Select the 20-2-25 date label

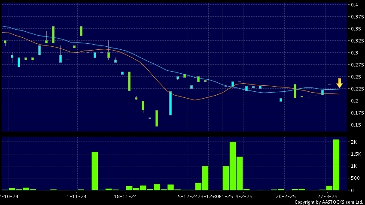(x=286, y=196)
